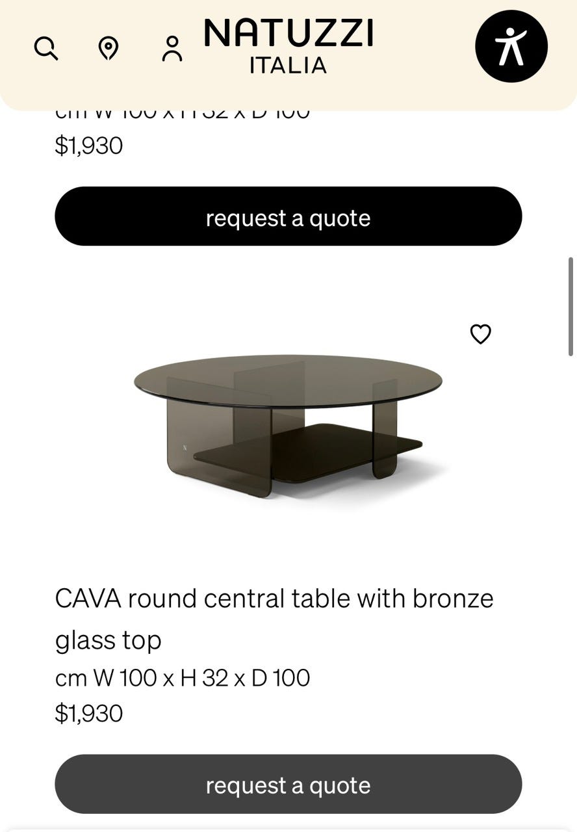
Task: Request a quote for CAVA round table
Action: 288,785
